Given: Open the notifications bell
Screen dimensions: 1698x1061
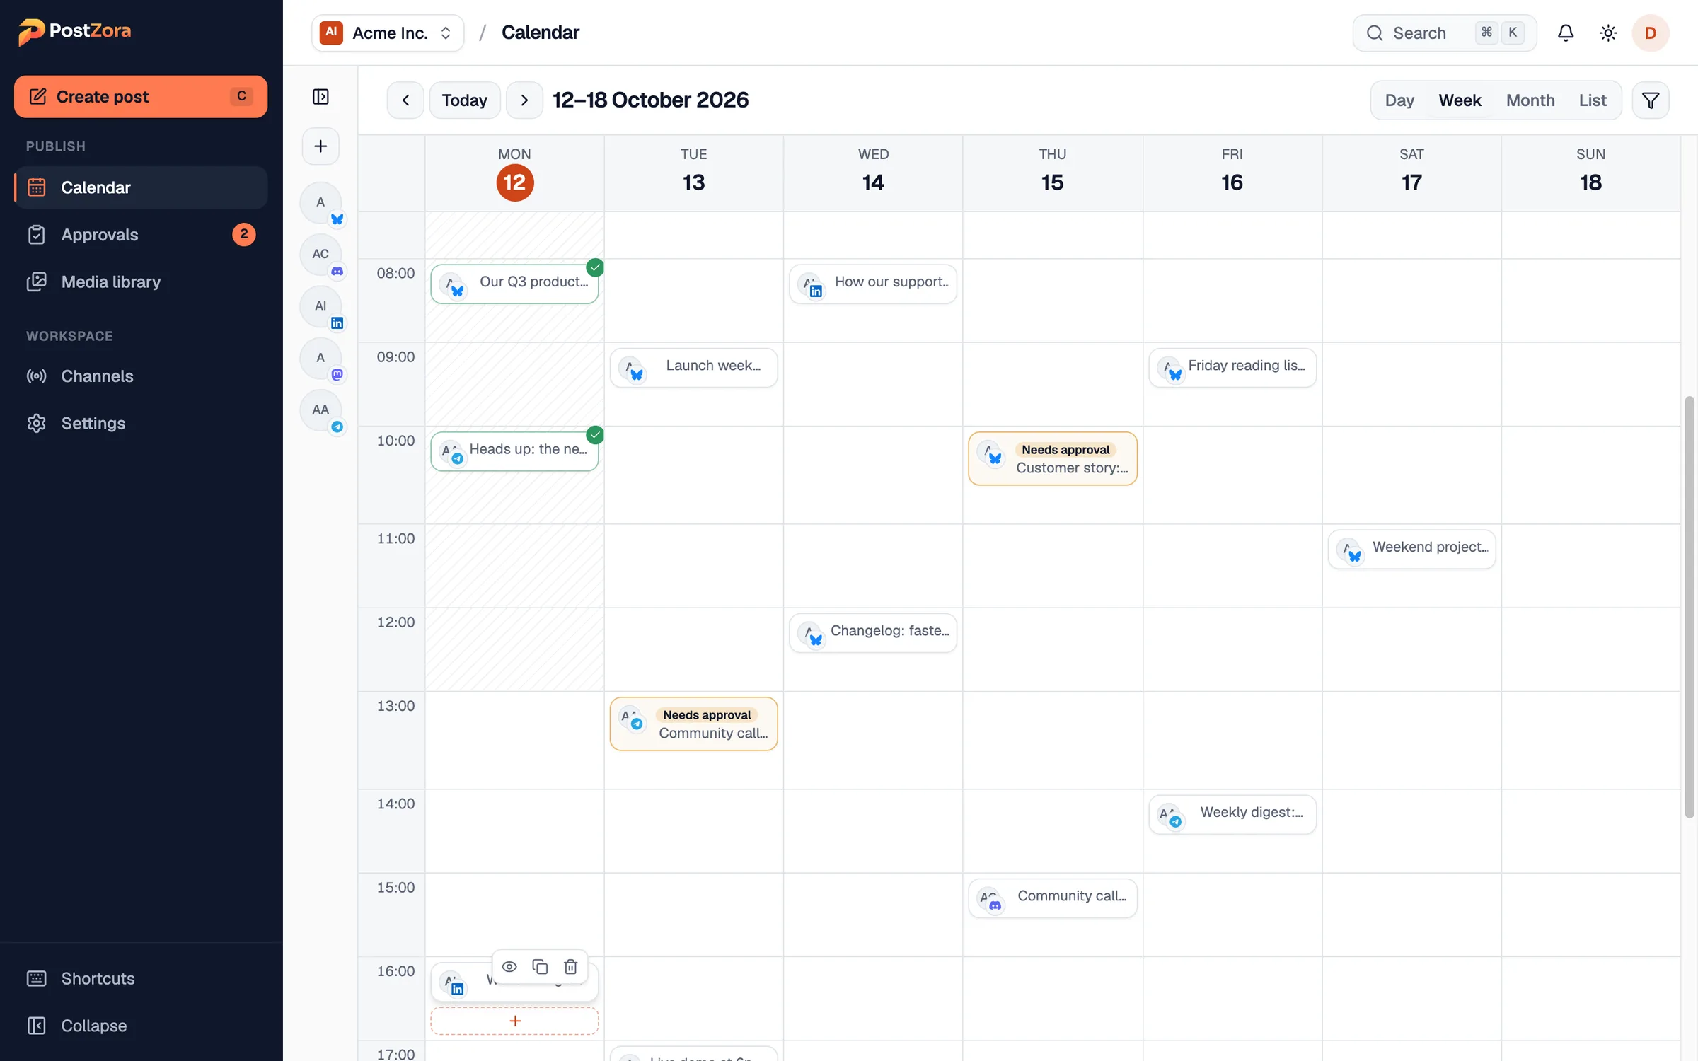Looking at the screenshot, I should click(x=1566, y=33).
